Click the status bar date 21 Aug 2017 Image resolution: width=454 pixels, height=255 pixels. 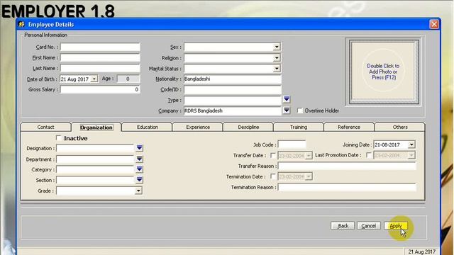421,252
